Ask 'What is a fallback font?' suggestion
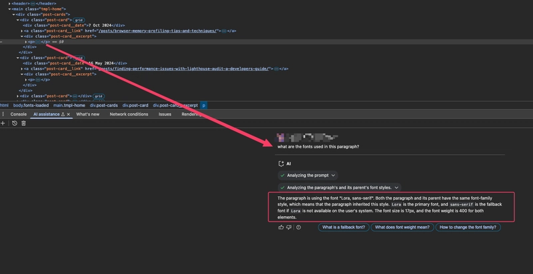 tap(344, 227)
